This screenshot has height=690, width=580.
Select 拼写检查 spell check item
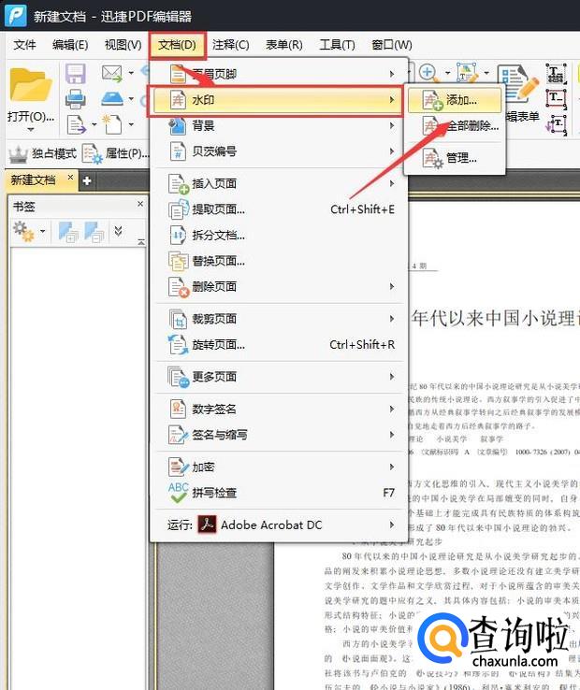279,493
